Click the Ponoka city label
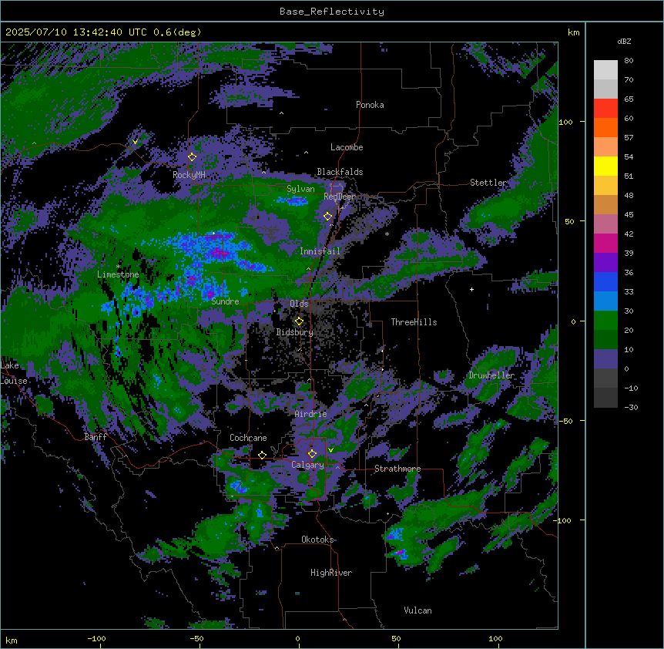This screenshot has width=664, height=649. point(370,105)
